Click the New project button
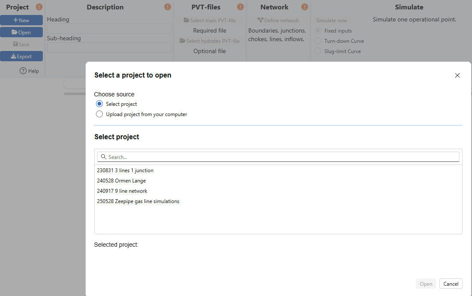Viewport: 472px width, 296px height. coord(21,20)
